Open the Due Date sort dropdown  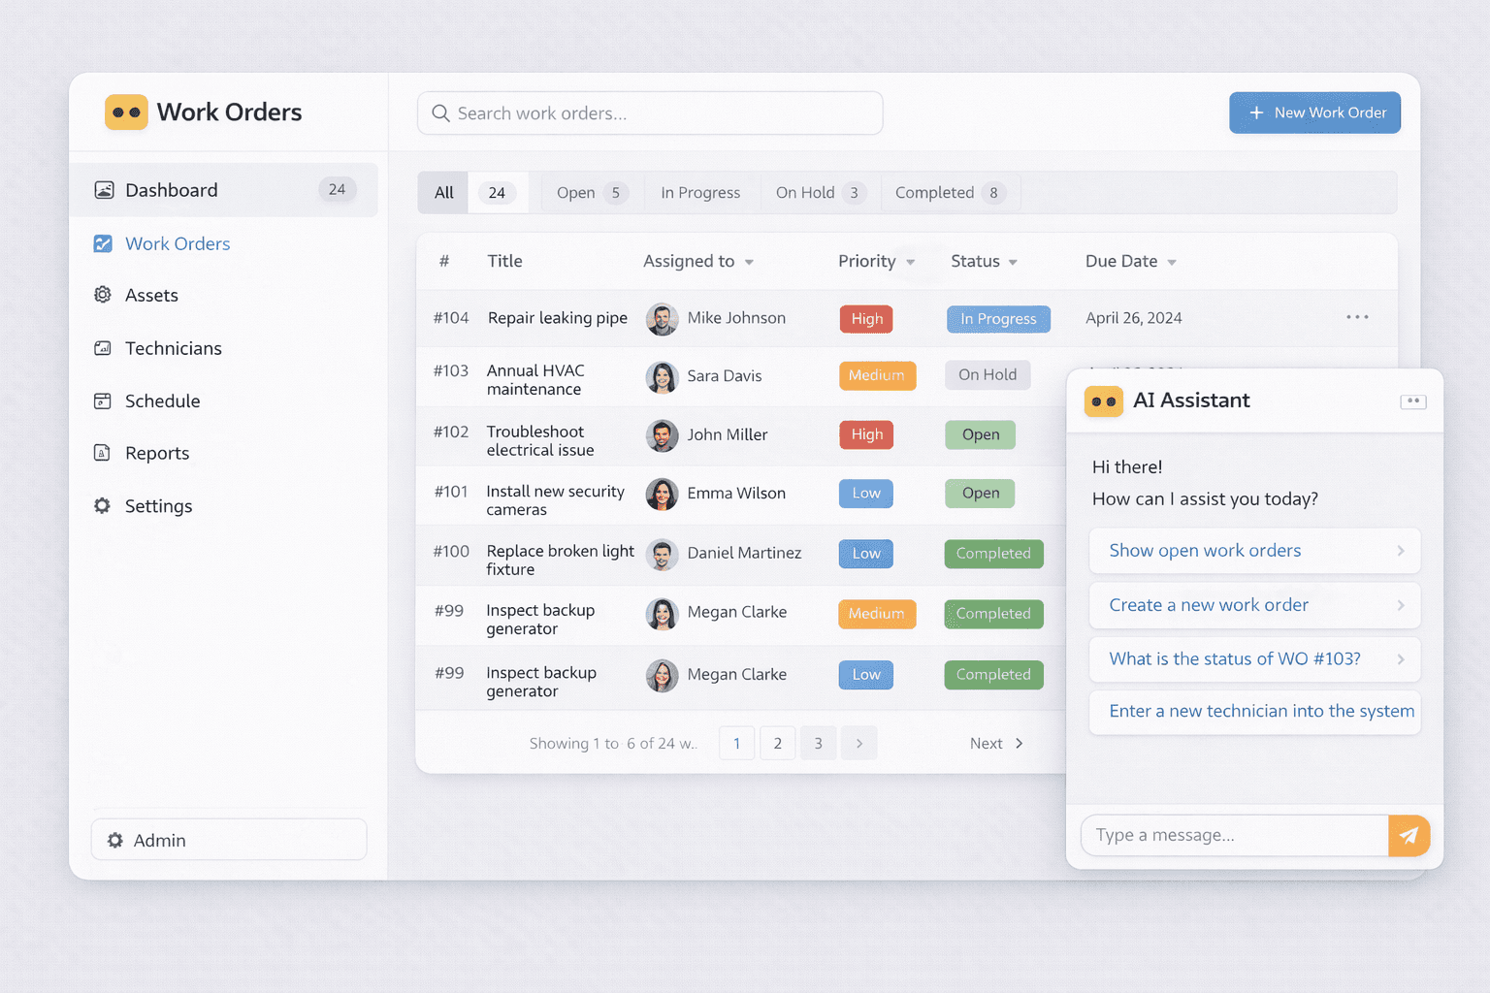pos(1173,261)
